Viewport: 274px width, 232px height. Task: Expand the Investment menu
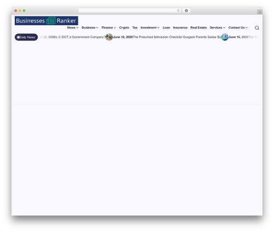tap(150, 27)
